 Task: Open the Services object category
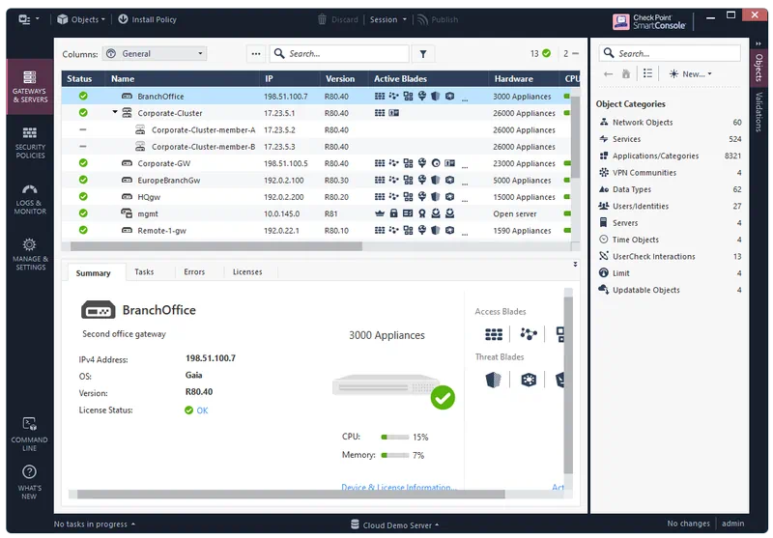coord(670,139)
